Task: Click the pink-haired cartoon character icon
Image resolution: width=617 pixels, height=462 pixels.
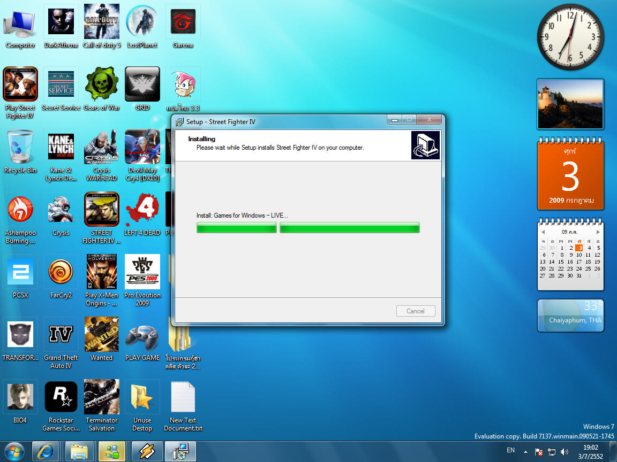Action: [183, 85]
